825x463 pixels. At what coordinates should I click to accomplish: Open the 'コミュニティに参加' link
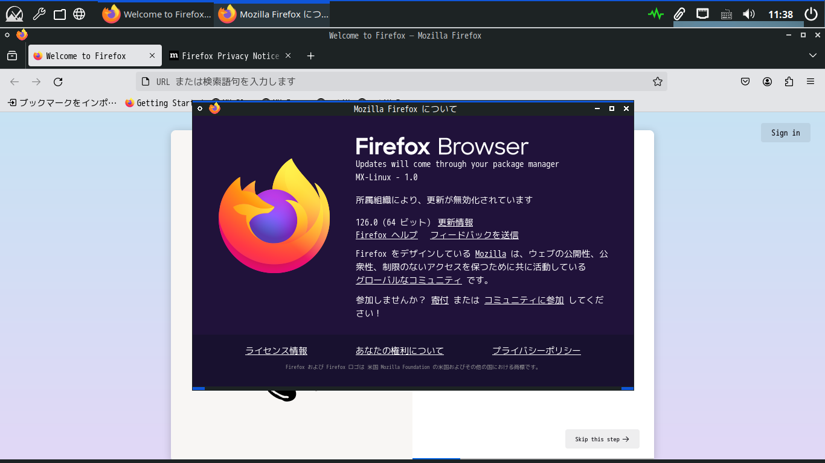(x=524, y=300)
